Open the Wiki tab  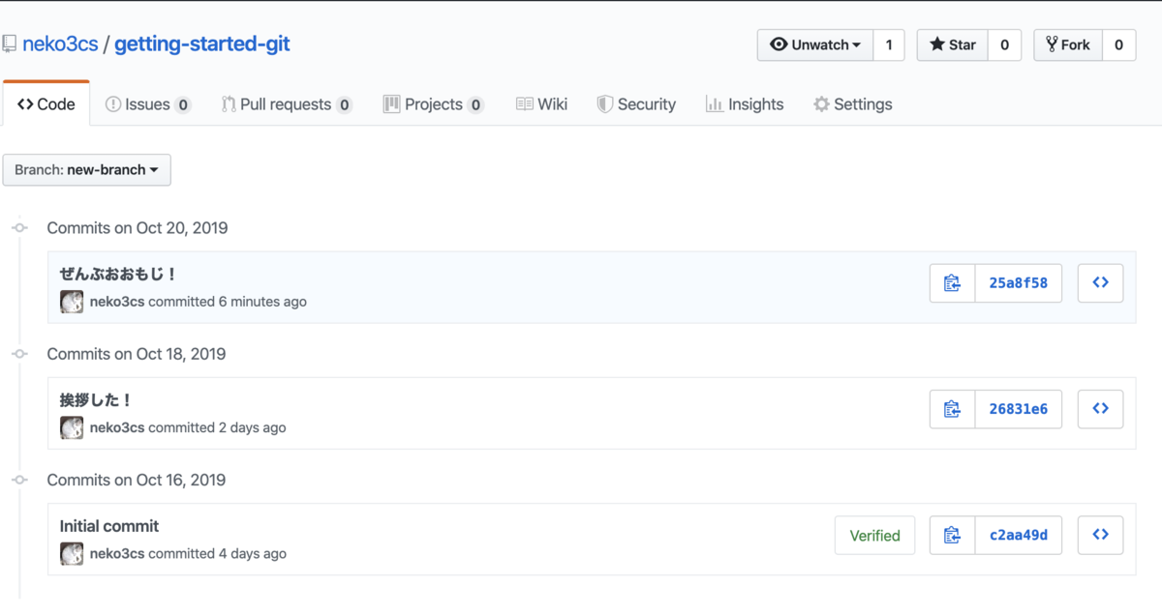[541, 103]
